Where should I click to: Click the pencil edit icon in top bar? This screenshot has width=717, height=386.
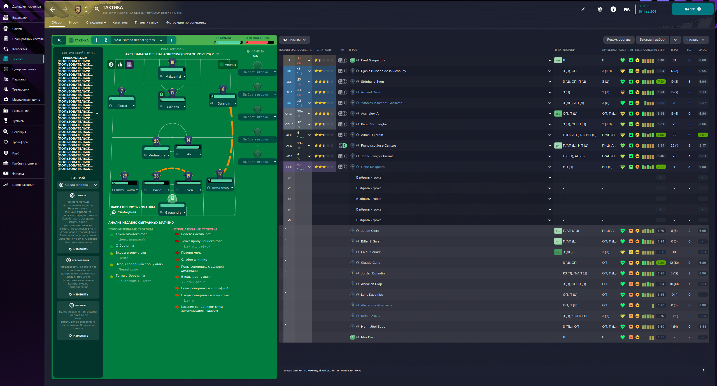click(583, 9)
